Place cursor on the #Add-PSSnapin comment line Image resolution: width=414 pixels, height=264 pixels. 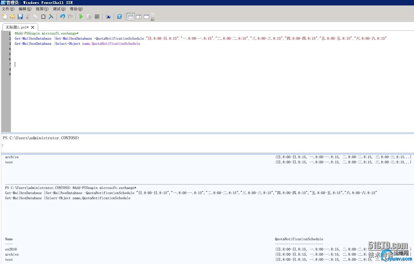click(x=47, y=33)
